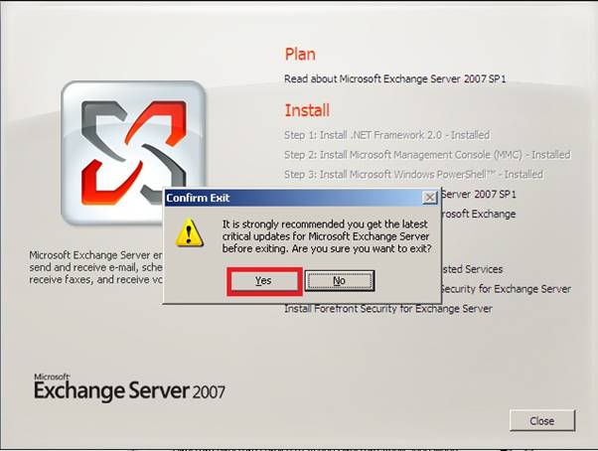Choose No to stay in setup

pos(339,281)
